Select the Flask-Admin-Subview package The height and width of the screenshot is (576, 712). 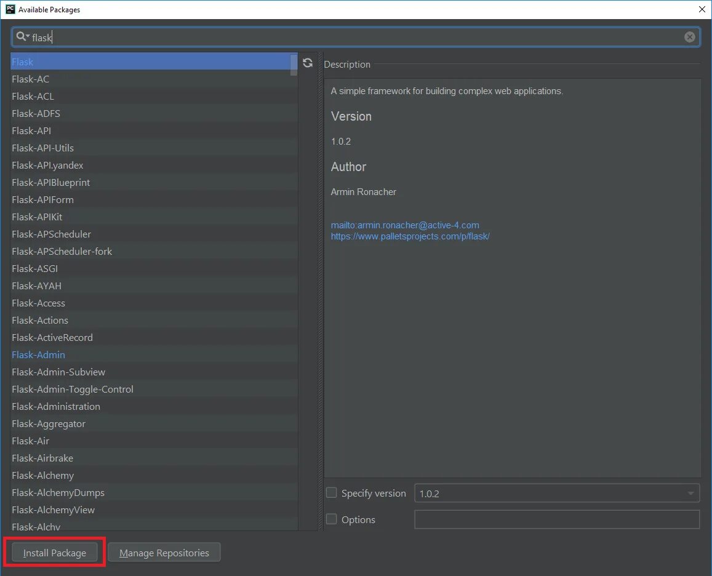153,372
